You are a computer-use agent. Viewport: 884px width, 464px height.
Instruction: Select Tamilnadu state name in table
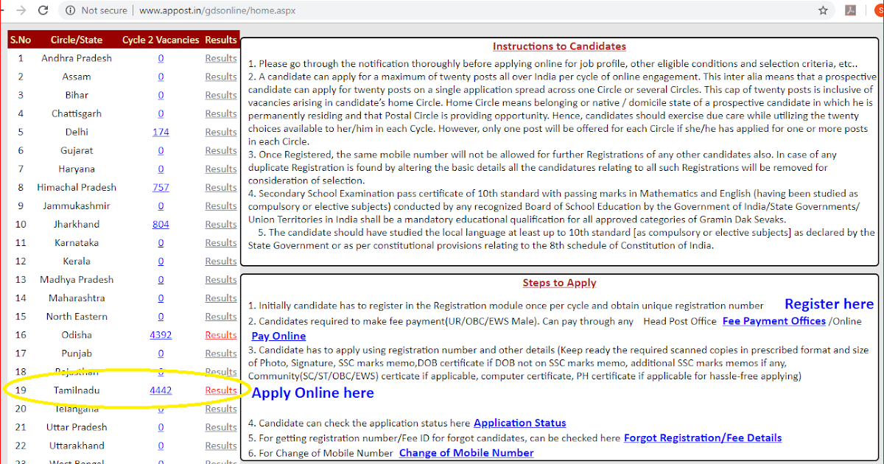coord(77,390)
